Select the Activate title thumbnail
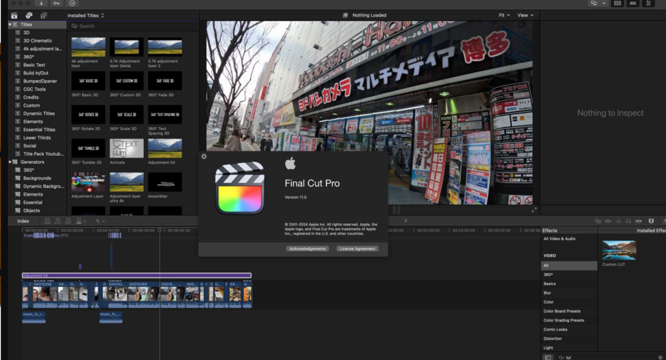 (127, 149)
